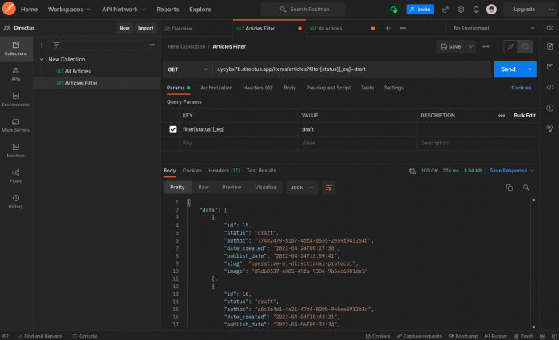Collapse the New Collection tree folder
559x340 pixels.
pos(42,59)
